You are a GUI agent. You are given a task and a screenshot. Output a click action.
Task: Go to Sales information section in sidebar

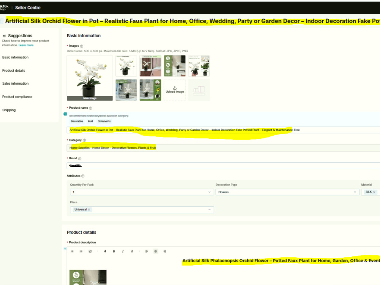[15, 84]
